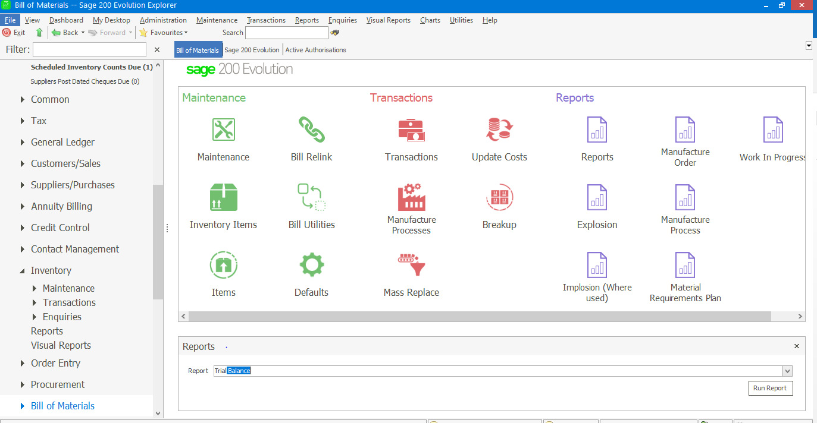817x423 pixels.
Task: Open the Breakup icon
Action: click(x=499, y=197)
